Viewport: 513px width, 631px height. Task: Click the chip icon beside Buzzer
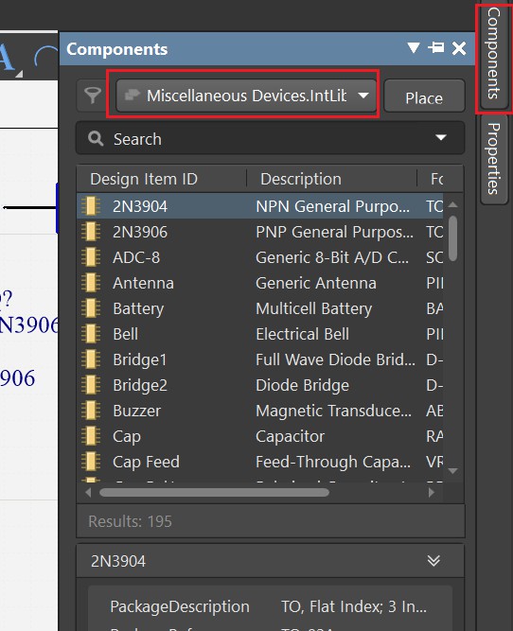pos(91,411)
